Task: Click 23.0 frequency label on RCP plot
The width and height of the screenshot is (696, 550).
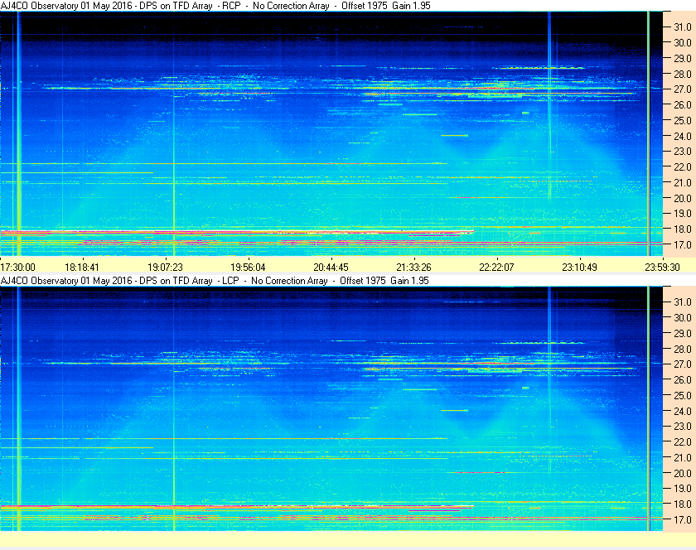Action: pos(683,152)
